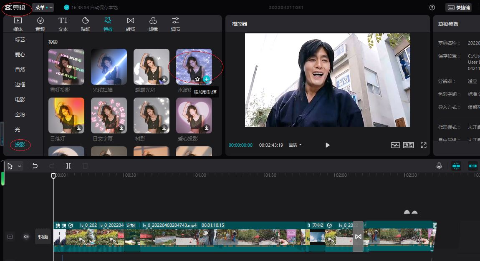Toggle auto-linking of clips
This screenshot has width=480, height=261.
click(x=473, y=166)
